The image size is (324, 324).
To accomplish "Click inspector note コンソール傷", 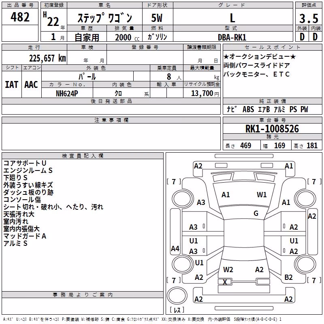I will coord(22,200).
